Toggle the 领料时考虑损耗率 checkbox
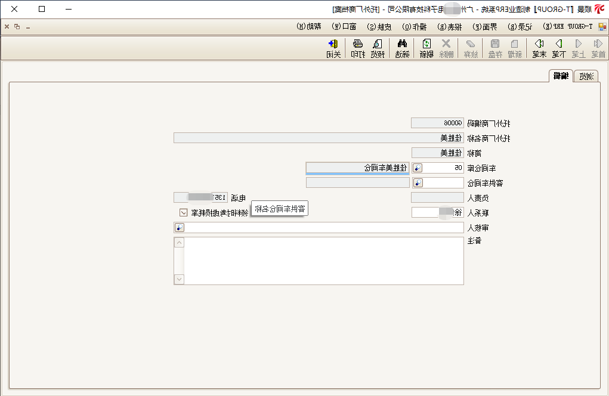Image resolution: width=609 pixels, height=396 pixels. tap(183, 212)
